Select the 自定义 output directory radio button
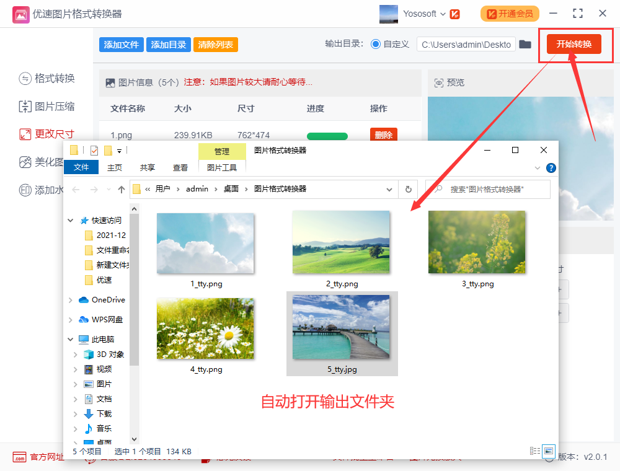 point(375,44)
